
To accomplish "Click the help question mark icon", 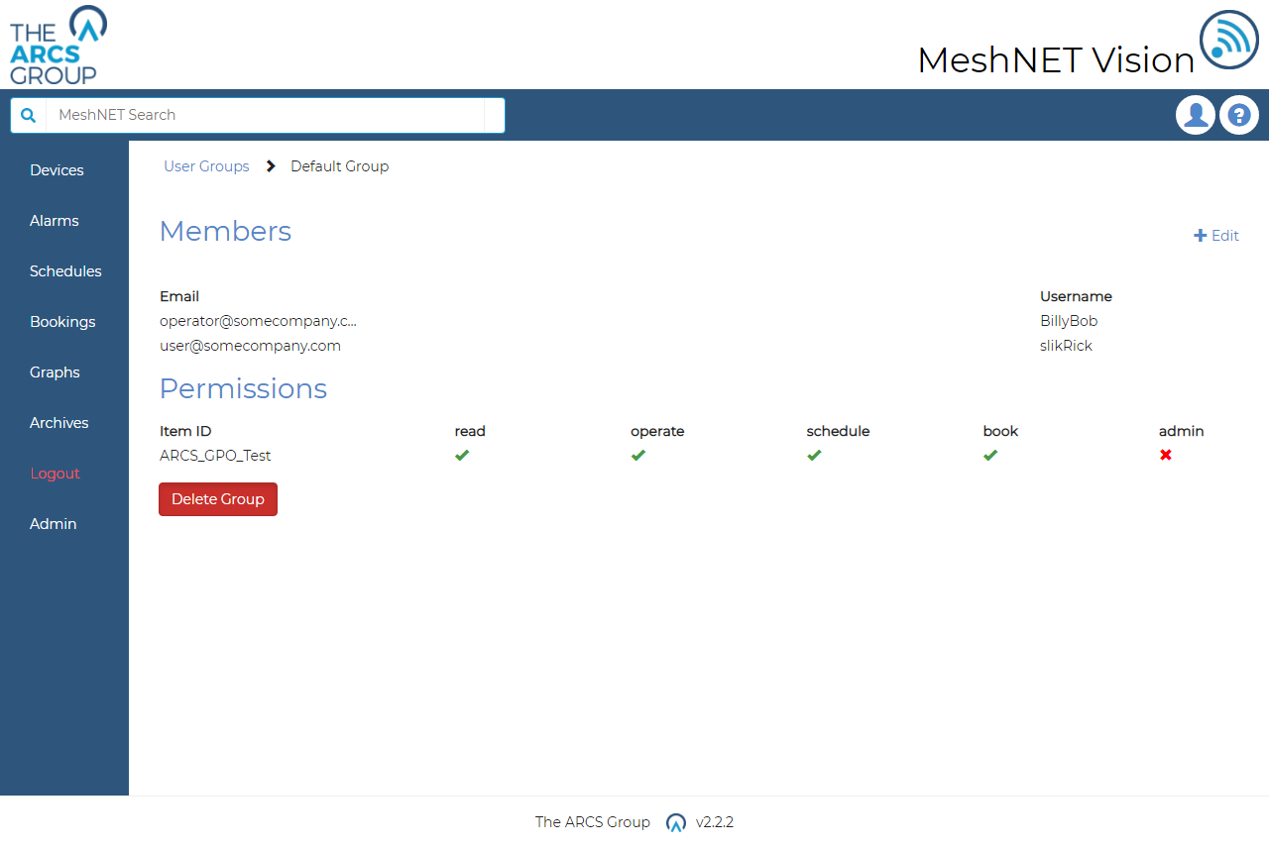I will tap(1238, 115).
